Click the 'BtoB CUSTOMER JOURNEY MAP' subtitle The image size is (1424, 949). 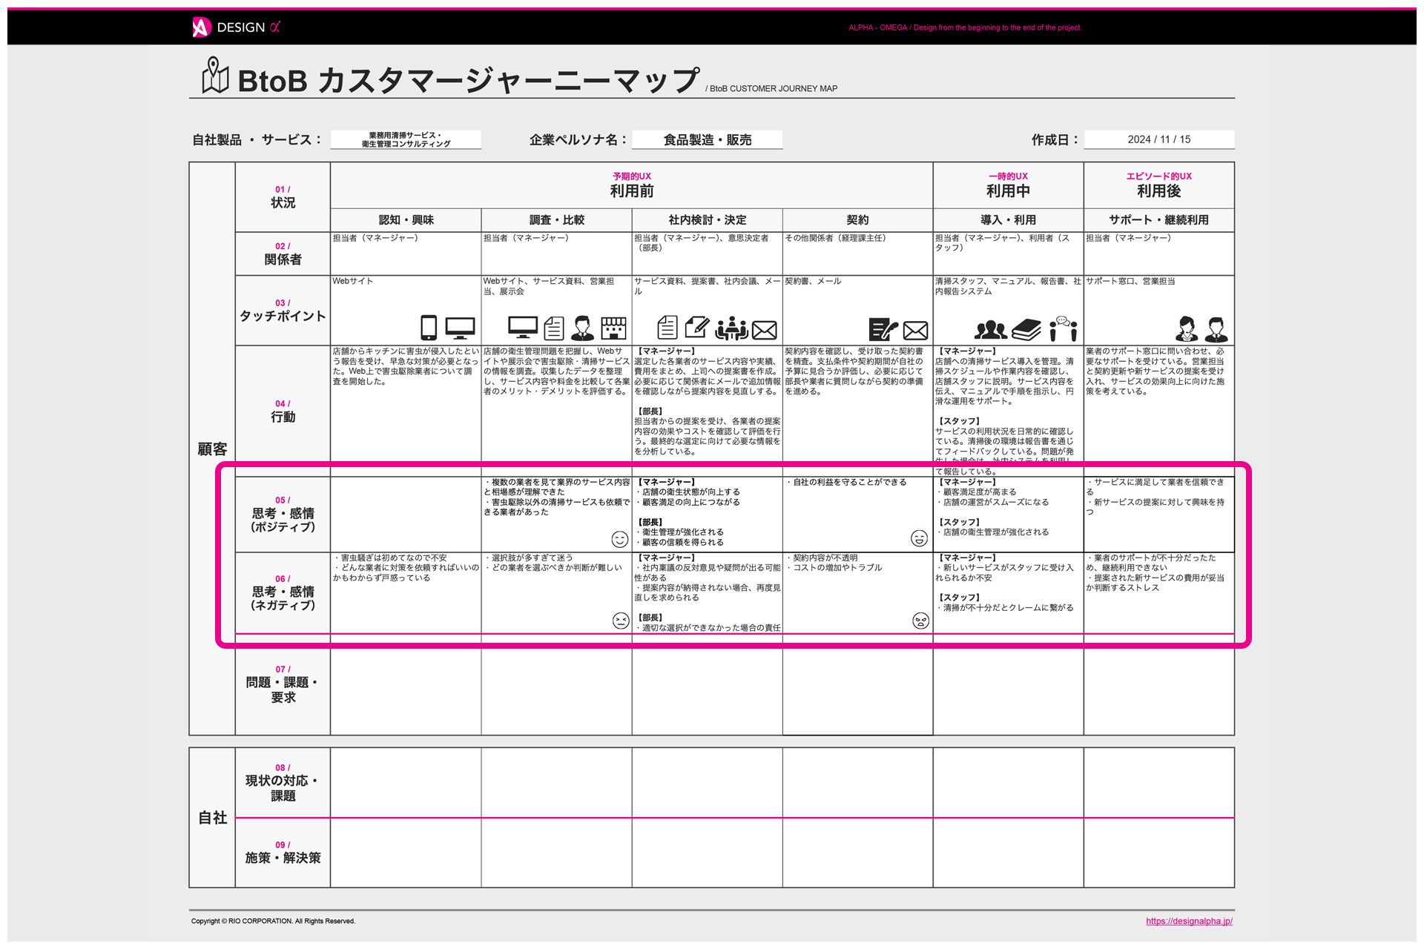tap(773, 88)
